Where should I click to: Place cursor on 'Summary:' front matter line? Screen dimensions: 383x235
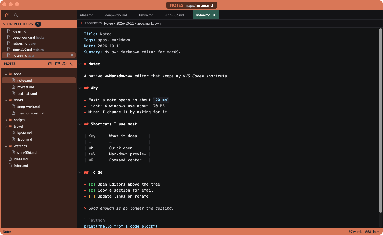click(132, 52)
